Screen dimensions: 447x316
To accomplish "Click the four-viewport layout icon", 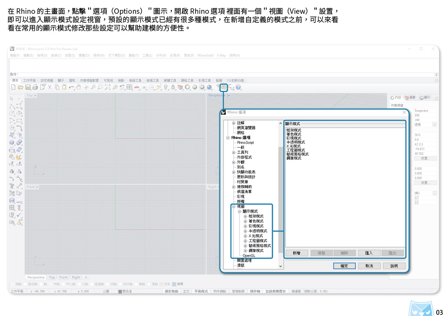I will tap(130, 87).
